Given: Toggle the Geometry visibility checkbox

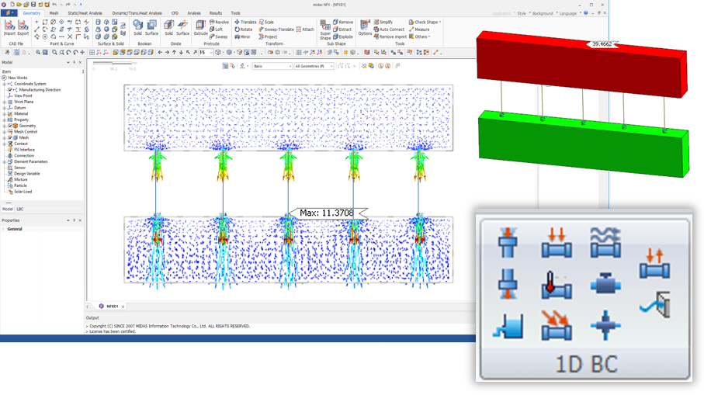Looking at the screenshot, I should 9,126.
